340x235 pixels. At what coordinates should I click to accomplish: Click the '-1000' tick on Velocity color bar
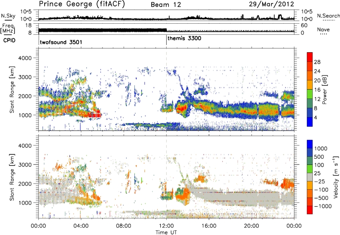click(x=323, y=206)
